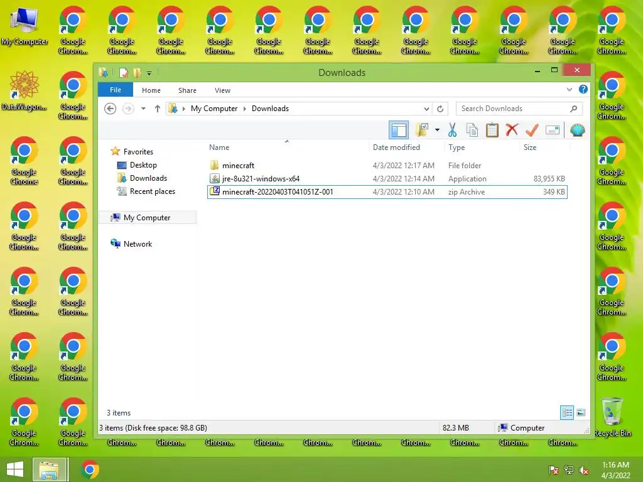The image size is (643, 482).
Task: Sort by Date modified column header
Action: (406, 147)
